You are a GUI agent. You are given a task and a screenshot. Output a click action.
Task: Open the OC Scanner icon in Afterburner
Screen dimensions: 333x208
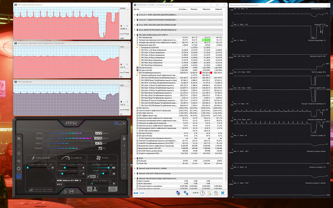[x=19, y=161]
